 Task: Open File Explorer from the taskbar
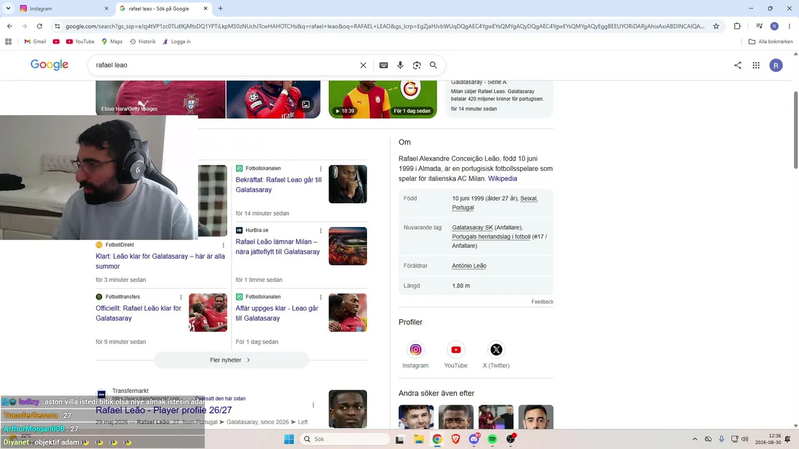(419, 439)
